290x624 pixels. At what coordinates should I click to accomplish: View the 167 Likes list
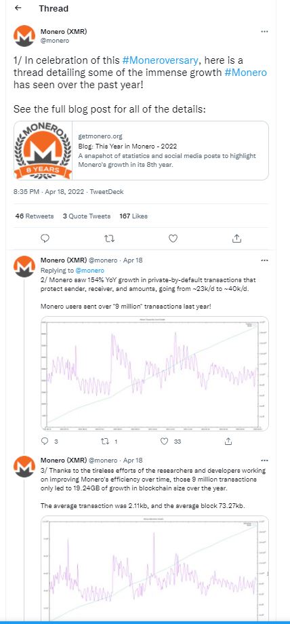coord(133,216)
